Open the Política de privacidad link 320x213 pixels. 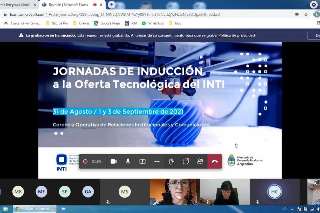[x=237, y=35]
